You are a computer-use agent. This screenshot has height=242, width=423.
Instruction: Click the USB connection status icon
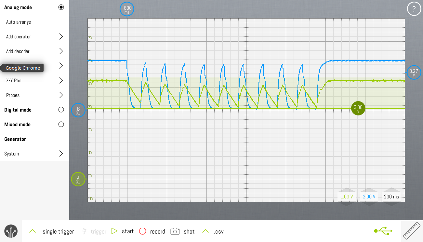click(x=383, y=231)
